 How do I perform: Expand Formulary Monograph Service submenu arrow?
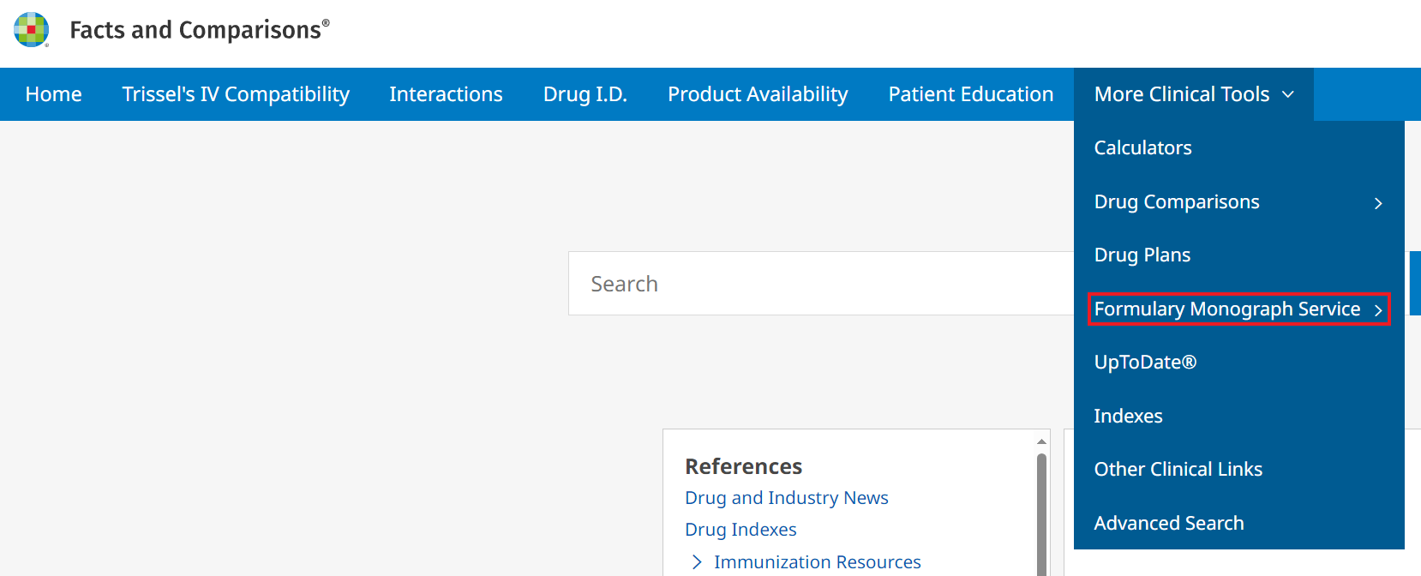tap(1378, 310)
